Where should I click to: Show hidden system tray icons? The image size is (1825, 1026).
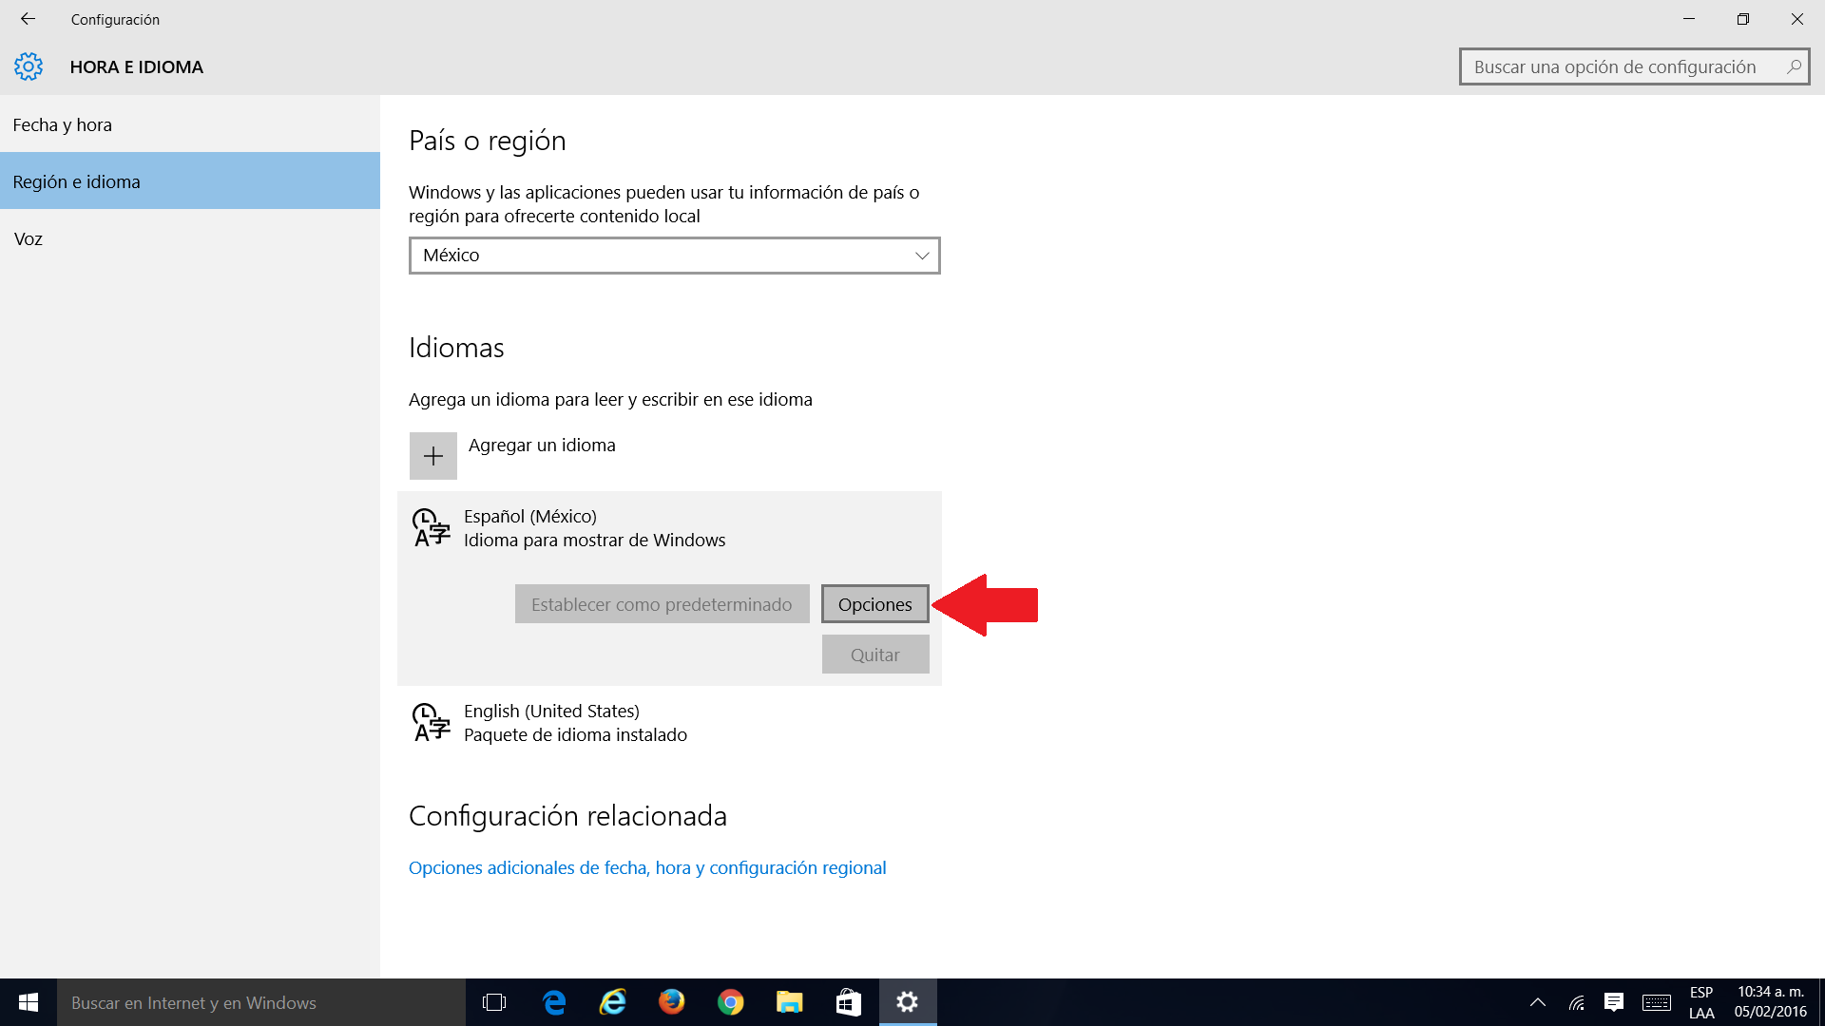point(1537,1002)
